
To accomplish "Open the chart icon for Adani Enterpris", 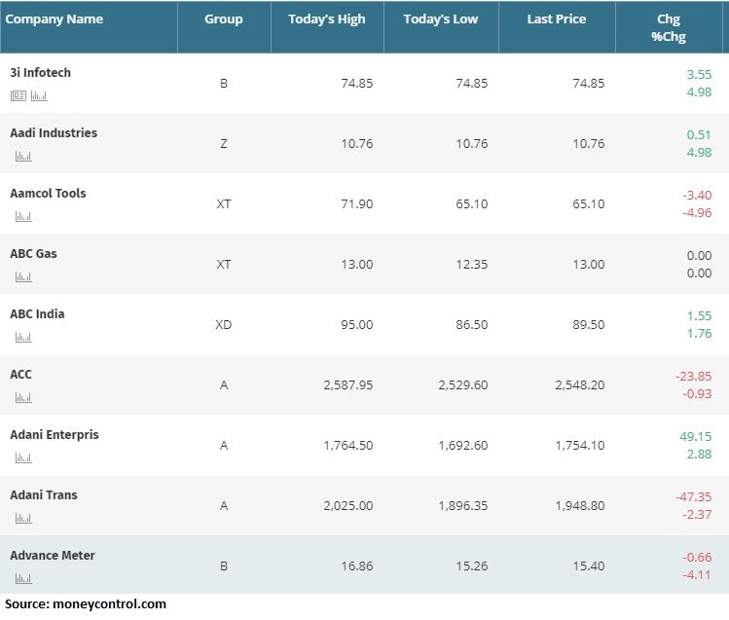I will 22,457.
